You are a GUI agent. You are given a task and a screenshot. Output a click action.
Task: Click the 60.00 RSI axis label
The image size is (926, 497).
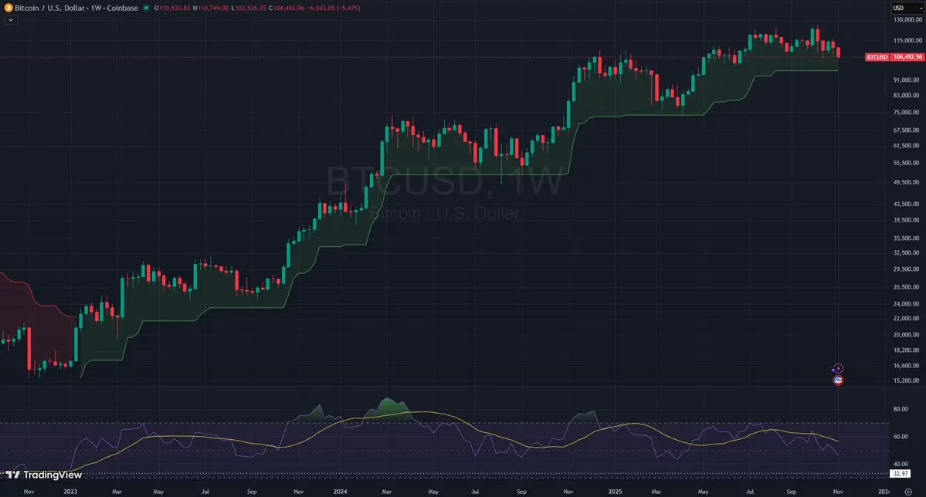[901, 437]
